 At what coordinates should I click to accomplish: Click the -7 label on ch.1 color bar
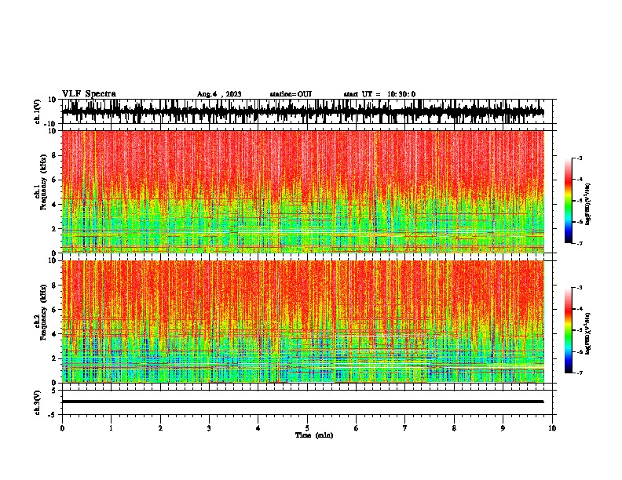(x=580, y=243)
